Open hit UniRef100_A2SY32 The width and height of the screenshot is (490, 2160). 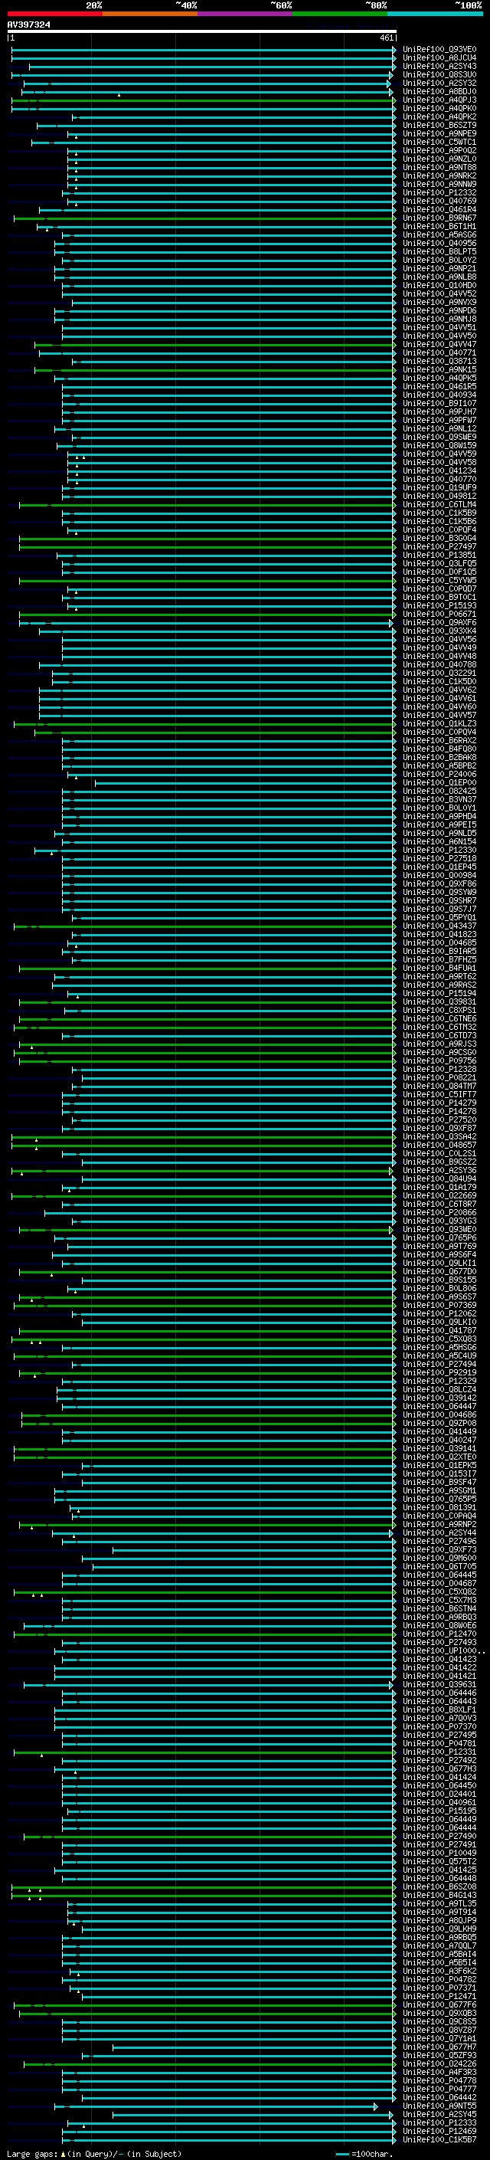[x=439, y=83]
